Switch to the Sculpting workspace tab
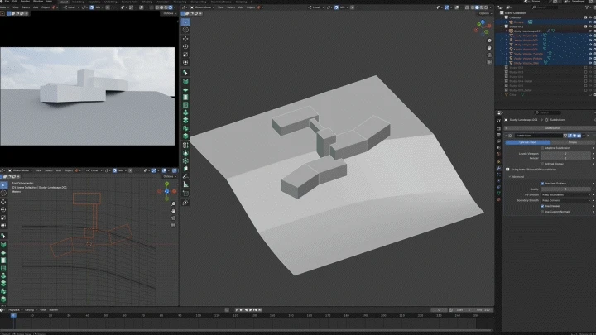Image resolution: width=596 pixels, height=335 pixels. [x=94, y=2]
